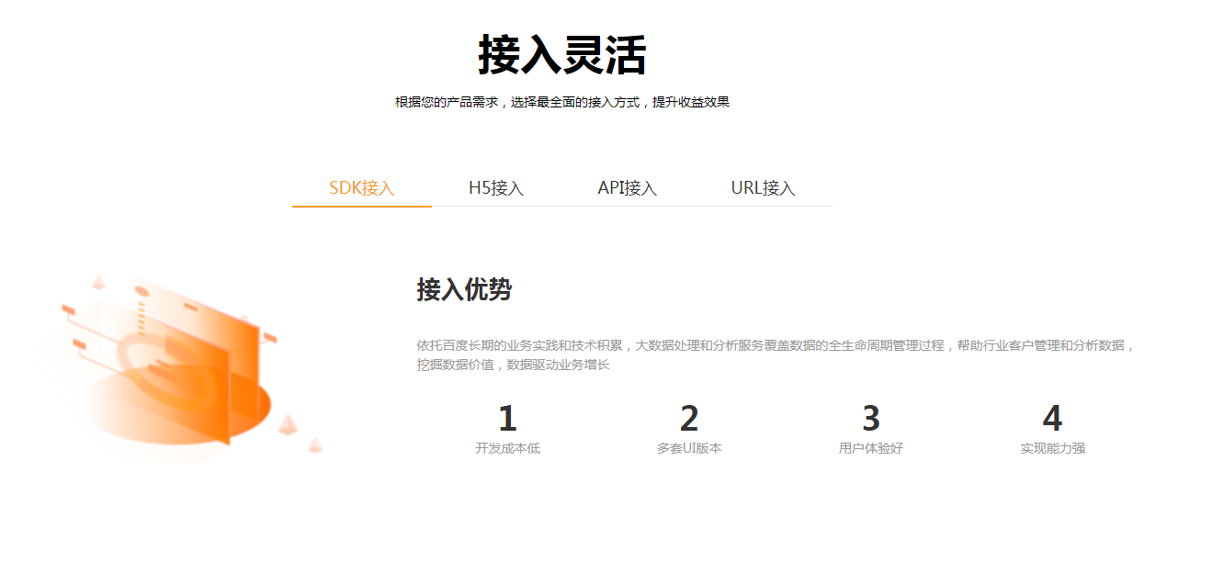Click the 多套UI版本 label

pyautogui.click(x=689, y=449)
